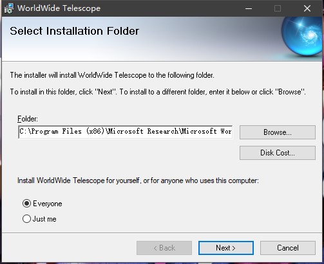Image resolution: width=324 pixels, height=264 pixels.
Task: Click the Select Installation Folder heading
Action: pos(74,31)
